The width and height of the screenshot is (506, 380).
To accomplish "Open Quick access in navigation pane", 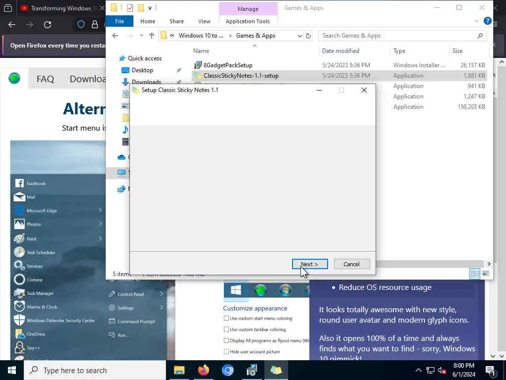I will 145,58.
